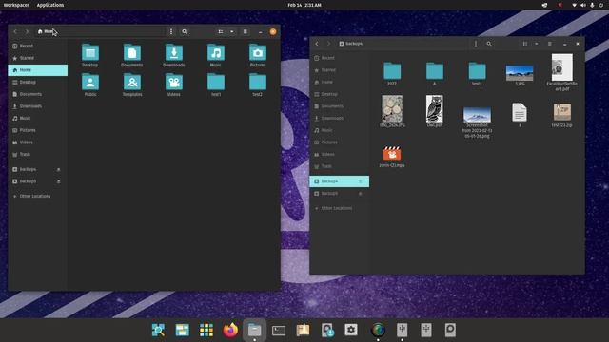Screen dimensions: 609x342
Task: Select the 1.JPG landscape thumbnail
Action: tap(520, 73)
